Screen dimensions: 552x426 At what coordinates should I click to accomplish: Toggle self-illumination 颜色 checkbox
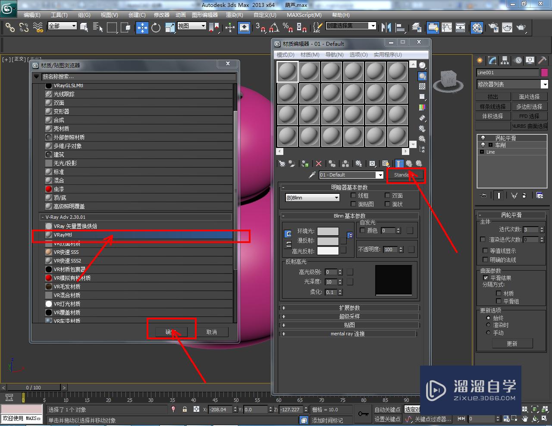tap(362, 230)
